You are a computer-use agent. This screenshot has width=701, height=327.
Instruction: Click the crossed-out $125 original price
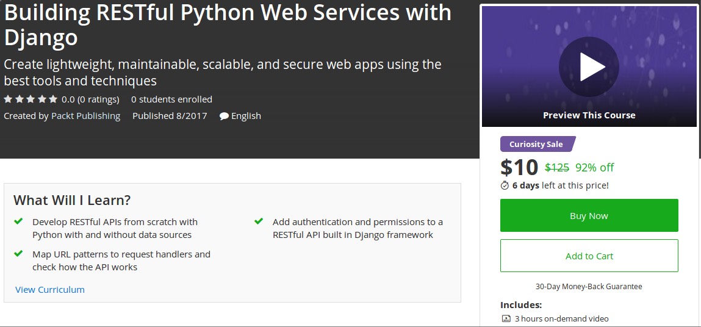pos(556,168)
